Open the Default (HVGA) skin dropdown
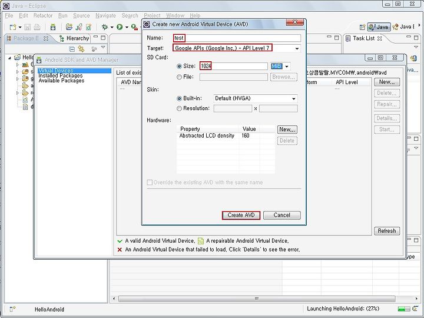Image resolution: width=424 pixels, height=318 pixels. [x=293, y=99]
